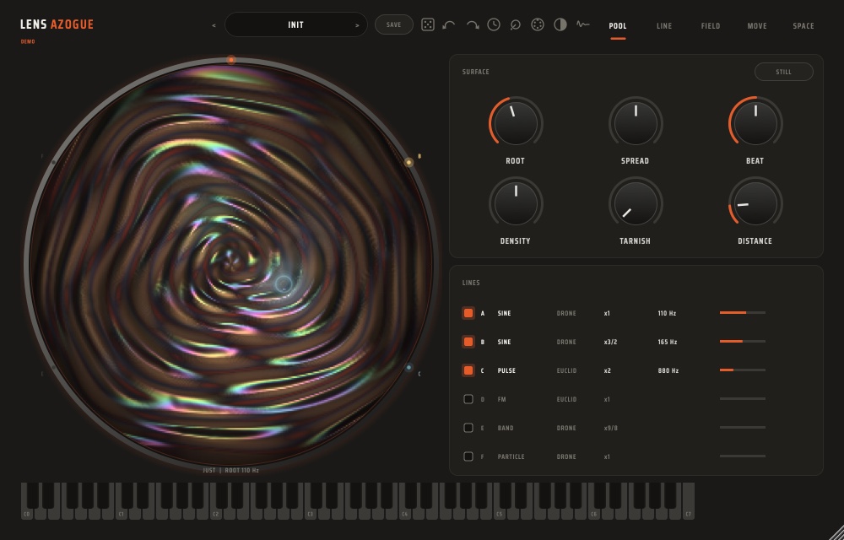The image size is (844, 540).
Task: Adjust line A level slider
Action: coord(742,312)
